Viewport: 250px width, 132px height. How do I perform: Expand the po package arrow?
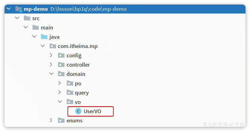(x=59, y=83)
